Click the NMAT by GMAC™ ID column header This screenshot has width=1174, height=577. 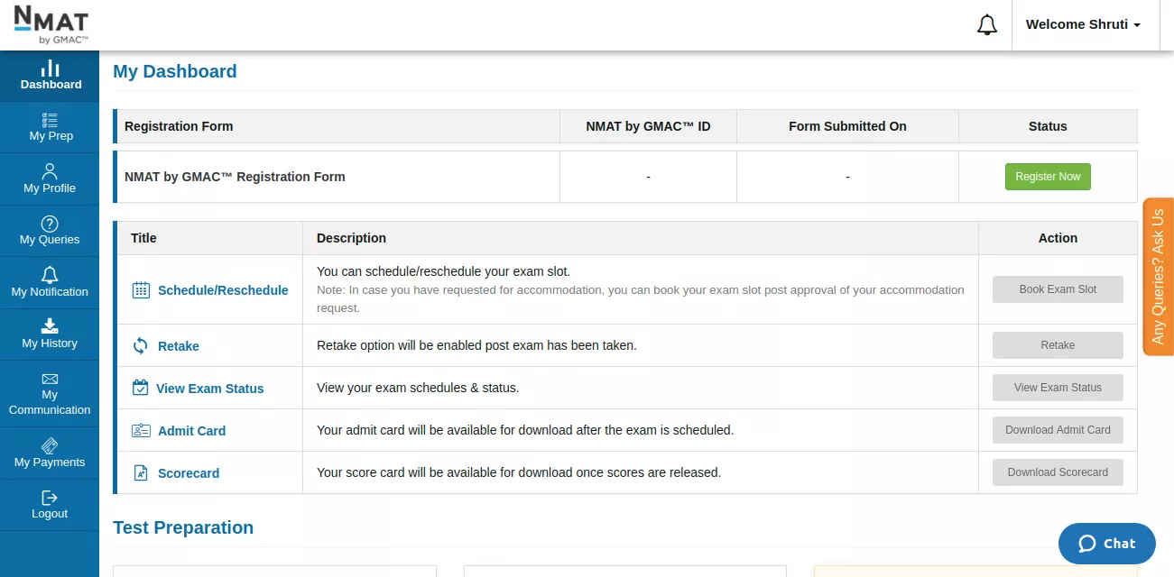648,126
